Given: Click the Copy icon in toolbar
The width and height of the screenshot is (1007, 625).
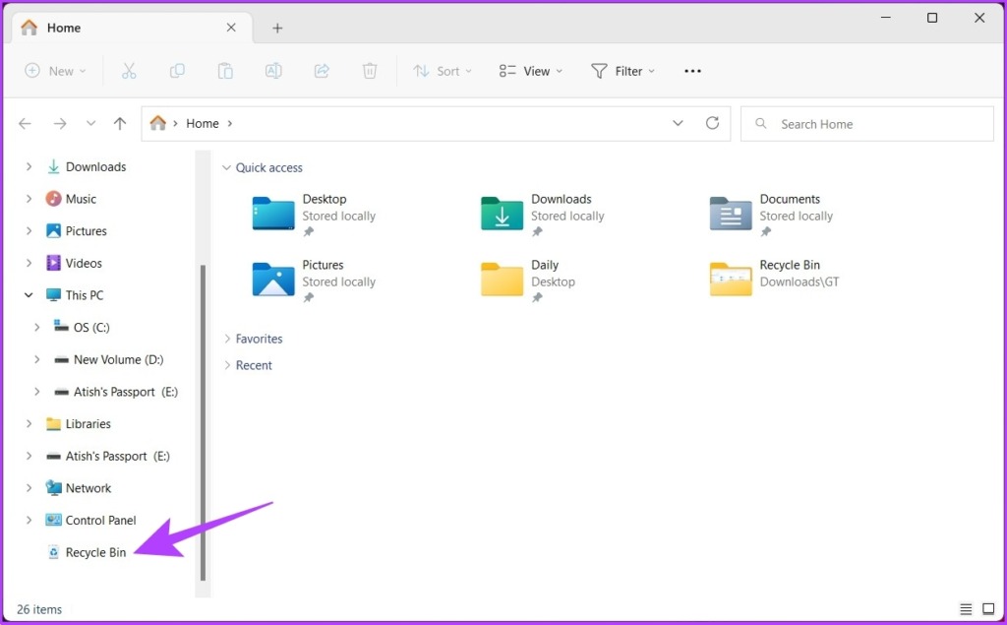Looking at the screenshot, I should (177, 71).
